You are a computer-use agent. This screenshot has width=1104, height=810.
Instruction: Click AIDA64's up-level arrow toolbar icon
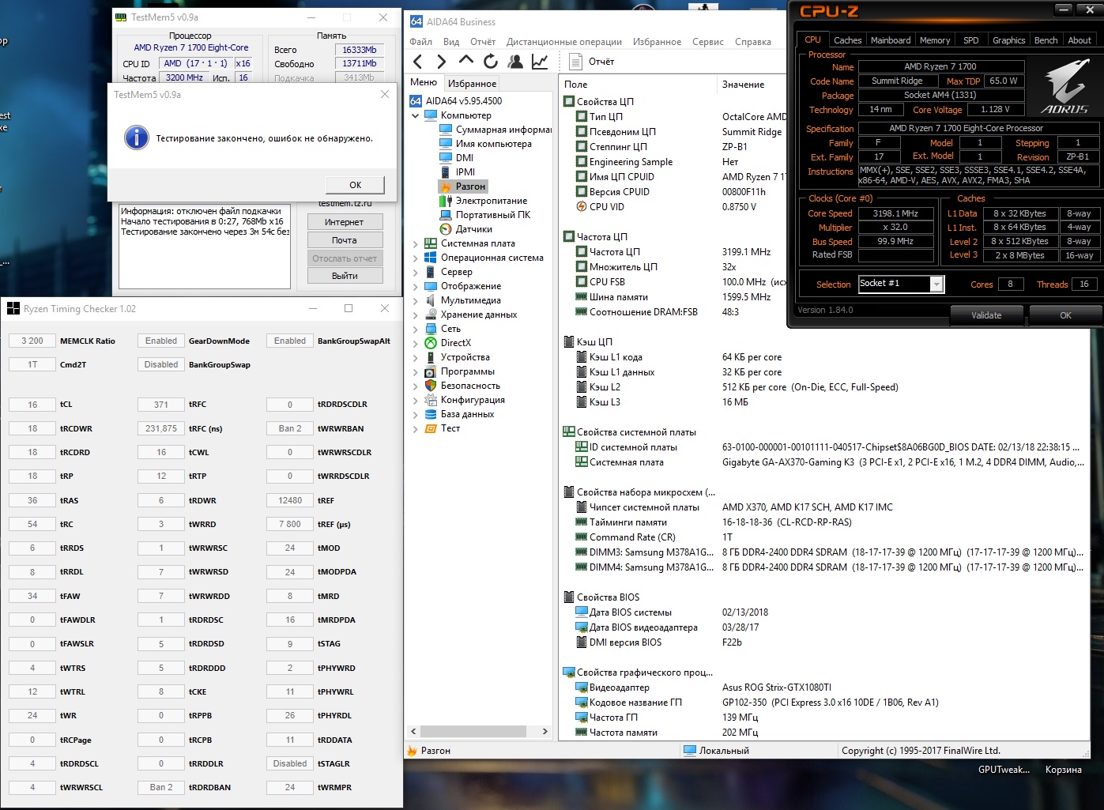pos(466,61)
